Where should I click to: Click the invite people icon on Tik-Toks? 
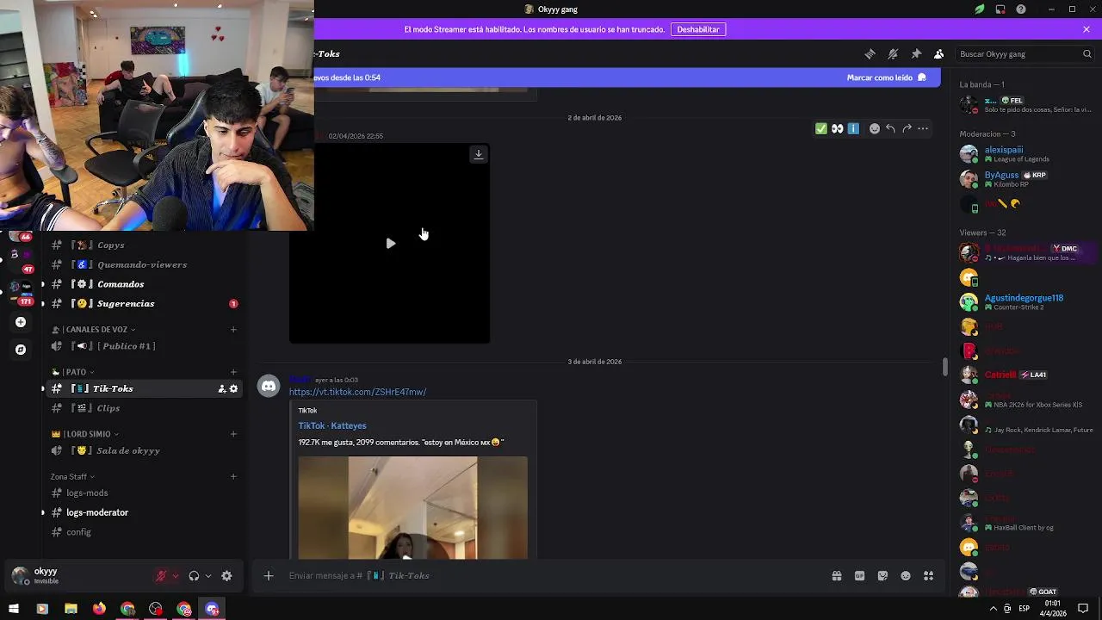click(x=222, y=389)
